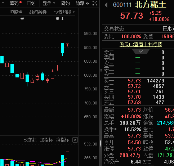This screenshot has width=174, height=166.
Task: Click the 买五 price 57.69
Action: [x=134, y=102]
